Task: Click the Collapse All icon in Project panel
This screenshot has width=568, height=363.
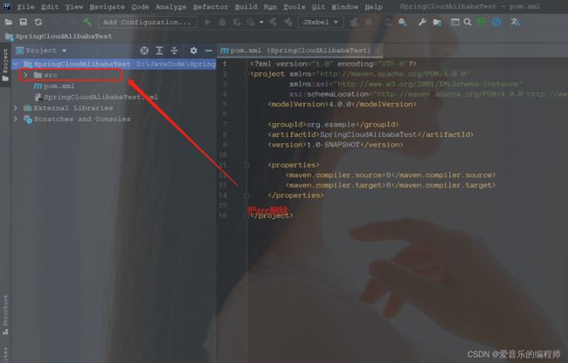Action: tap(174, 51)
